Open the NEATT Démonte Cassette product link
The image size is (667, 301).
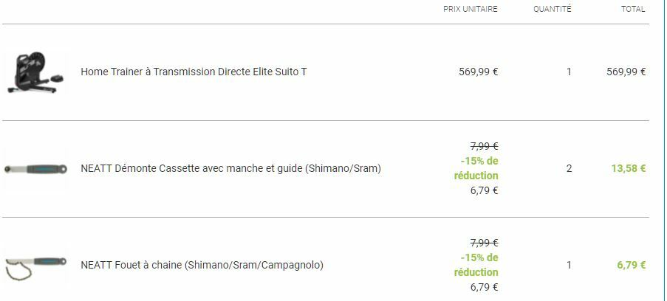click(230, 169)
